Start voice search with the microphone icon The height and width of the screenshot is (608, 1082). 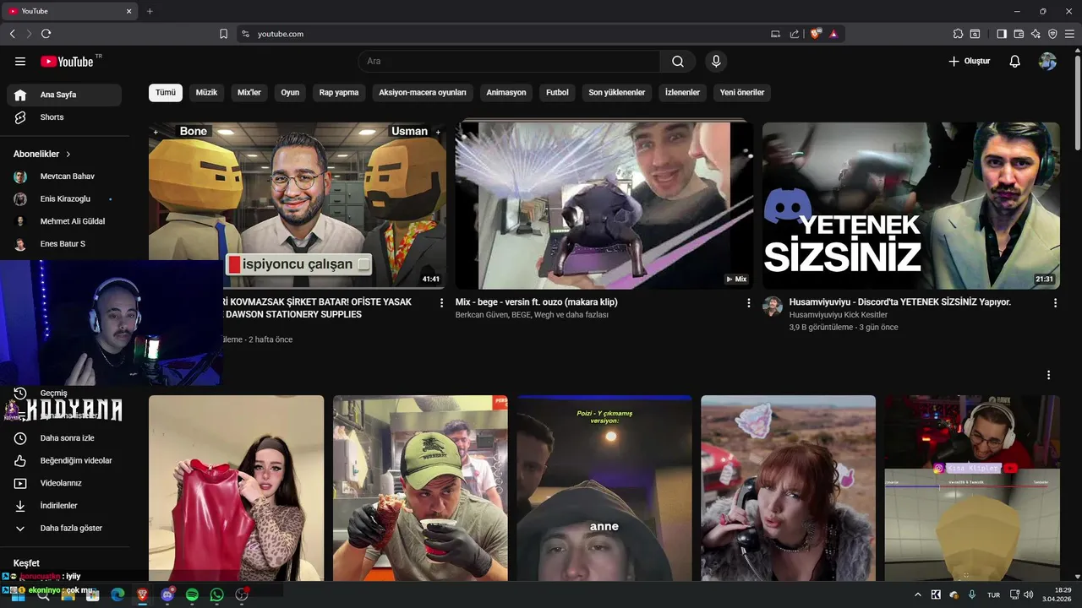716,62
